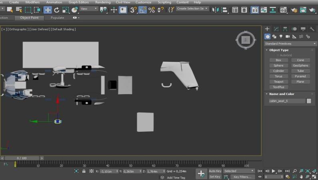Open Select by Name list
This screenshot has width=318, height=180.
pos(19,10)
